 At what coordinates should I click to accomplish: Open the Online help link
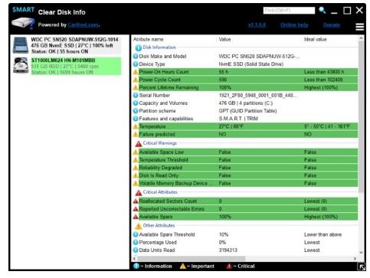tap(294, 25)
